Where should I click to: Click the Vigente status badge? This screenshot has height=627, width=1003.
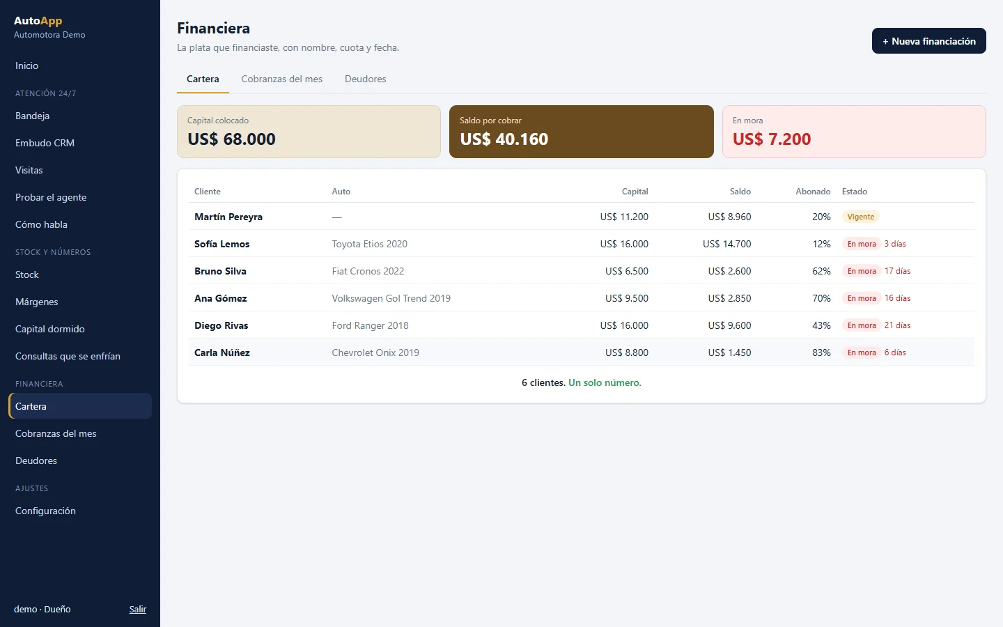pyautogui.click(x=860, y=217)
